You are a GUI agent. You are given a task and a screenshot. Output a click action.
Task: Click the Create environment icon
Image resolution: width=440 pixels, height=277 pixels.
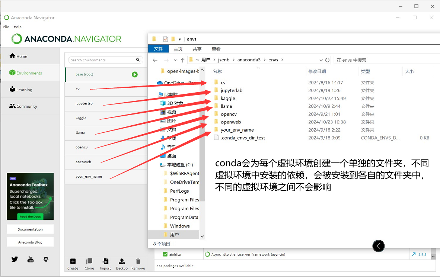[x=73, y=261]
